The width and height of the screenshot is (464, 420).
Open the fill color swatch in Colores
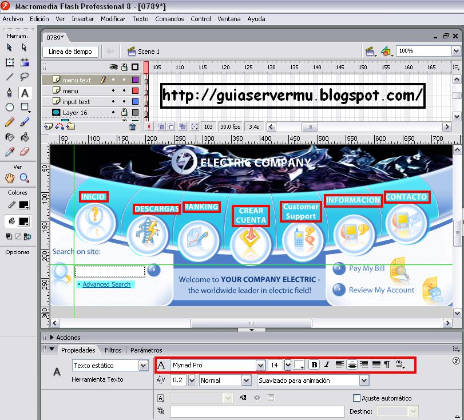(x=24, y=221)
